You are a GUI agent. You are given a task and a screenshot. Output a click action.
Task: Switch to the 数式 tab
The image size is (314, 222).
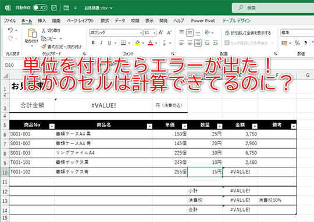pos(105,20)
